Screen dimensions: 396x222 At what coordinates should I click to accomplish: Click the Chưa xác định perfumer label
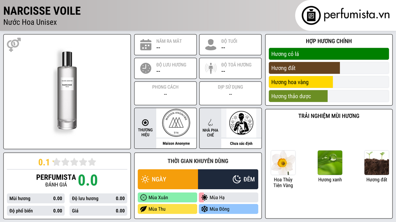pyautogui.click(x=241, y=143)
